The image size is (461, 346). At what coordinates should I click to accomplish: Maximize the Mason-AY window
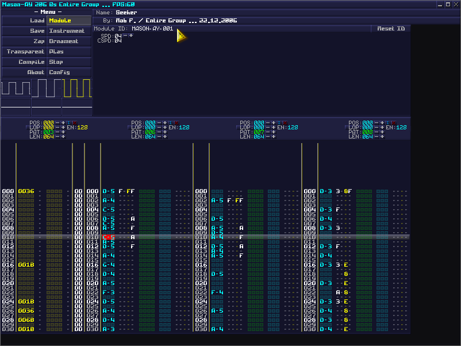point(448,5)
